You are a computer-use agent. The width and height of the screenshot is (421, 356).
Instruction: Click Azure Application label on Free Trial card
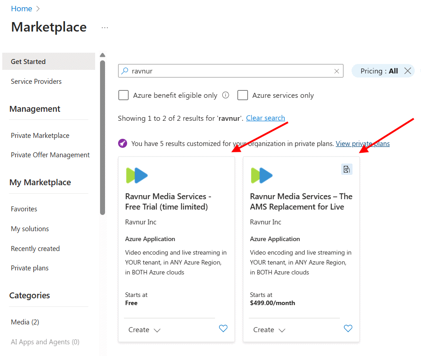[x=150, y=239]
